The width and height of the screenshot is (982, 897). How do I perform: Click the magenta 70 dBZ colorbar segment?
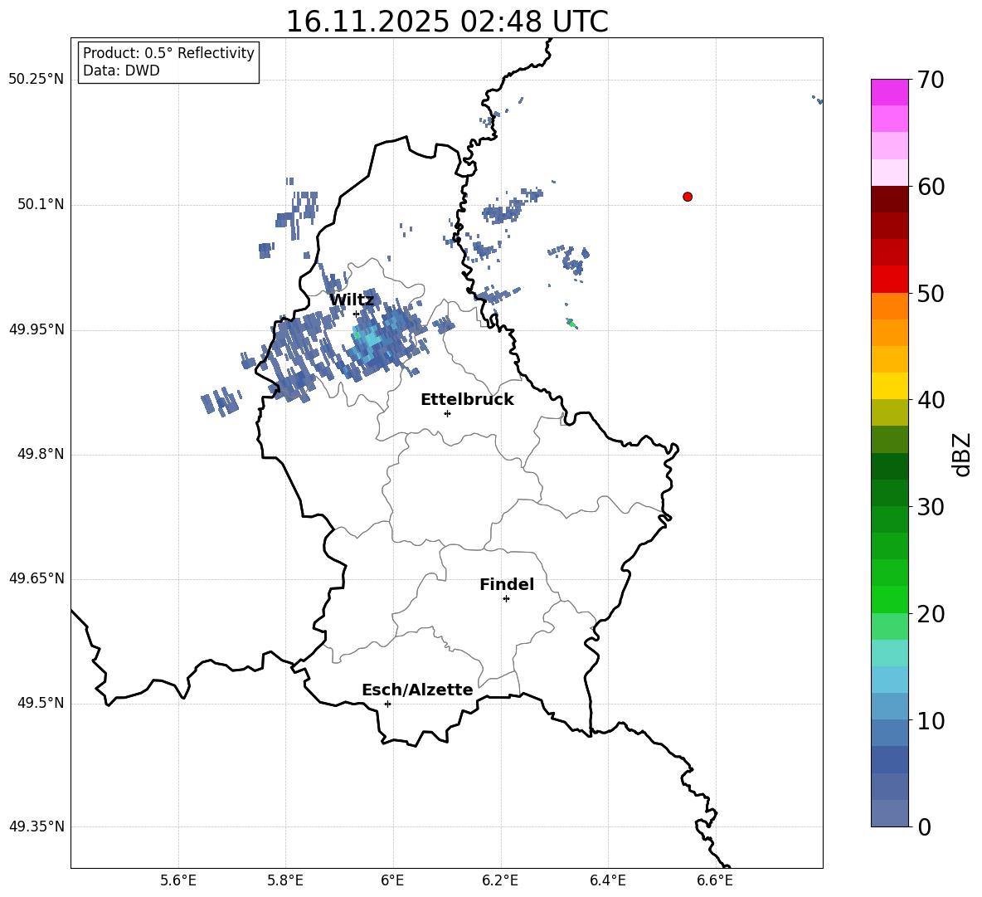(x=889, y=92)
